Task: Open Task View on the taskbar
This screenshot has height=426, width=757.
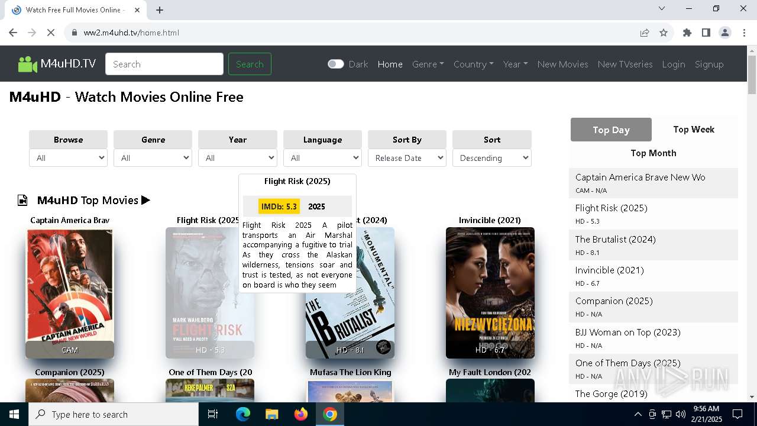Action: click(213, 414)
